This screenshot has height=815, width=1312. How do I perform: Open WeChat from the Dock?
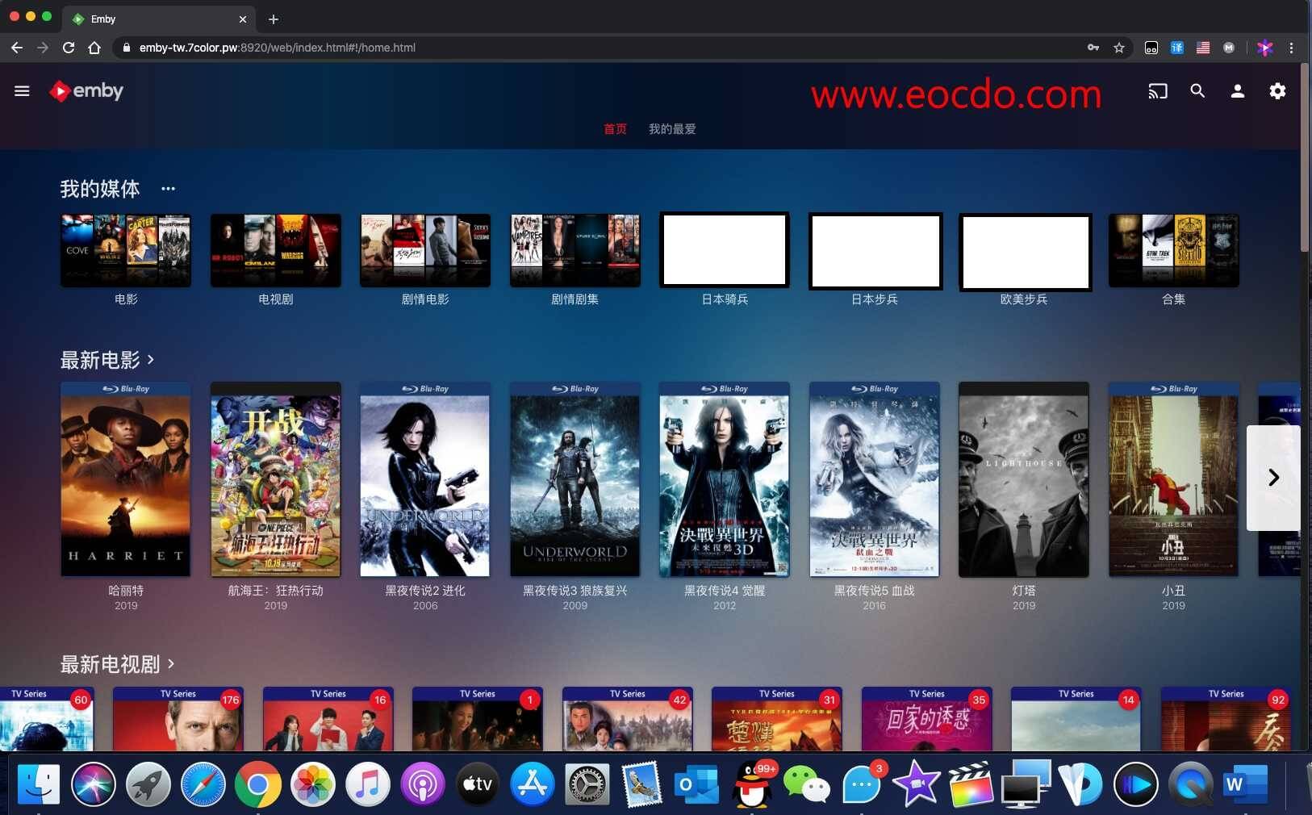[x=806, y=784]
